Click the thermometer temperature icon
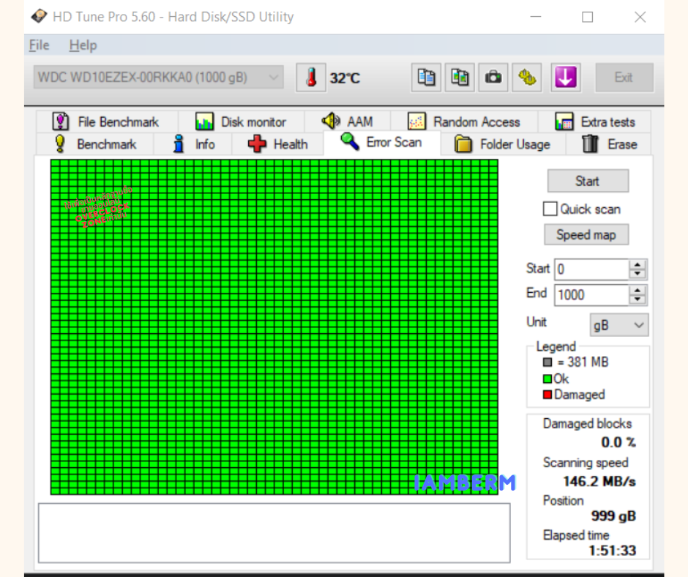The image size is (688, 577). point(311,78)
